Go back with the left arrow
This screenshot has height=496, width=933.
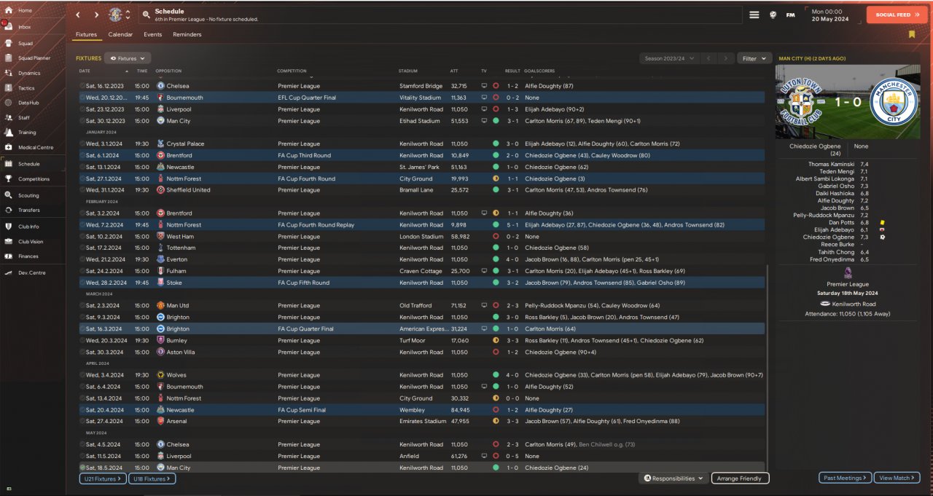[x=78, y=15]
